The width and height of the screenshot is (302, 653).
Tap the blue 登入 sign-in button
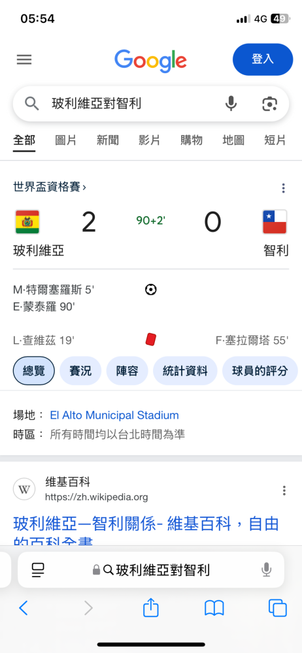(263, 59)
